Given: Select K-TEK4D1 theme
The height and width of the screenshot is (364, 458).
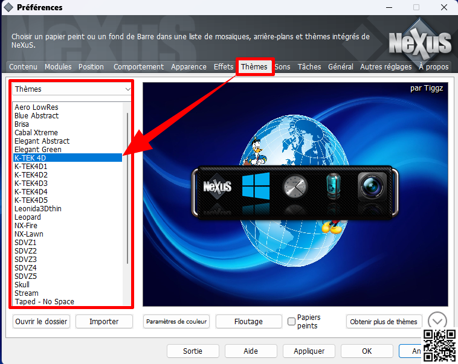Looking at the screenshot, I should (x=68, y=167).
